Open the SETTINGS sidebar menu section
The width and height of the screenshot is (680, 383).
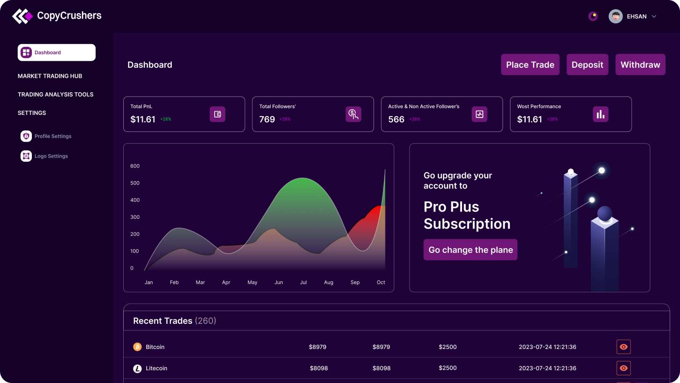(32, 113)
